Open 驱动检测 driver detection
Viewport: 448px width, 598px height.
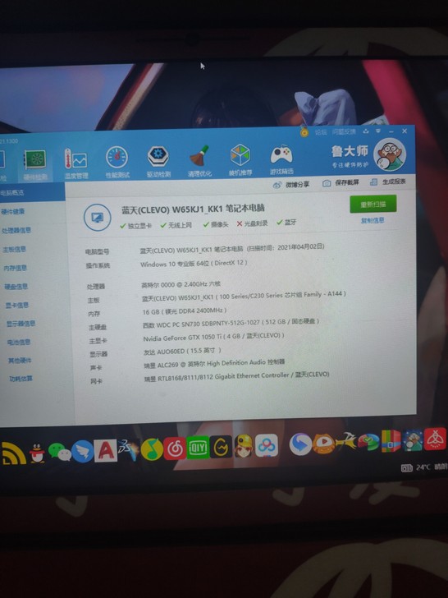(158, 162)
